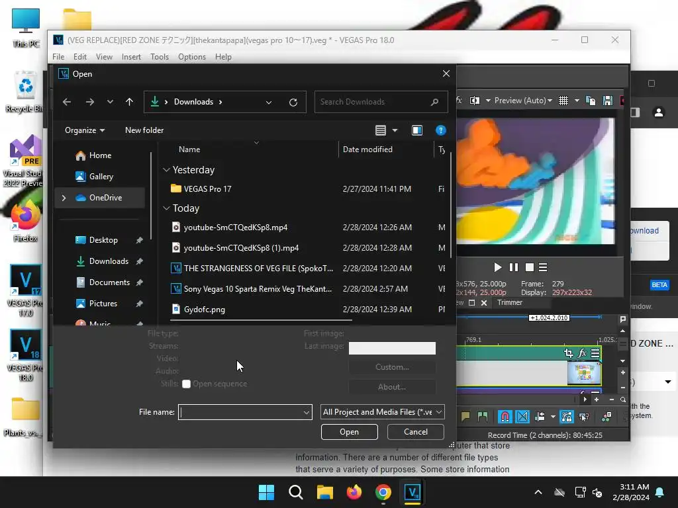Toggle Lock Envelopes to Events
The height and width of the screenshot is (508, 678).
tap(567, 417)
